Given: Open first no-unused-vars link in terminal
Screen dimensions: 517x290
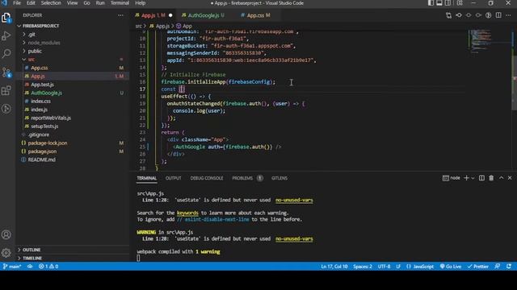Looking at the screenshot, I should click(x=294, y=200).
